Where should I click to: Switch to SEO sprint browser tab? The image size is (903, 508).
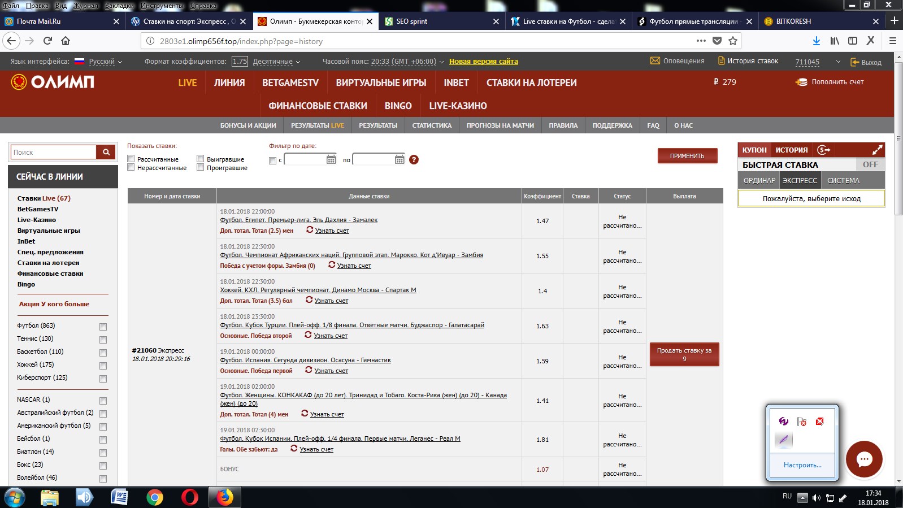coord(442,21)
